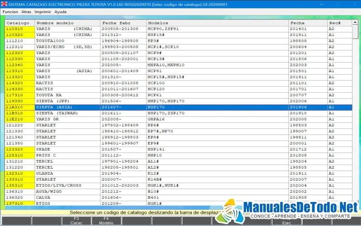Image resolution: width=361 pixels, height=226 pixels.
Task: Select the SIENTA (JPP) row
Action: click(x=178, y=101)
